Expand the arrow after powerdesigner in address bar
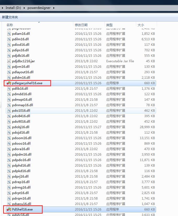This screenshot has width=178, height=216. pos(54,8)
